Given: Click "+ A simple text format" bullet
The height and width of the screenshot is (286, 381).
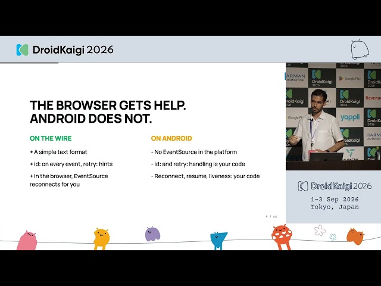Looking at the screenshot, I should tap(58, 152).
